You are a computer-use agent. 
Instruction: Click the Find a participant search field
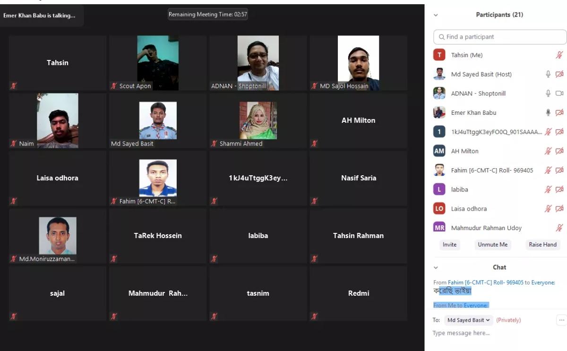tap(500, 37)
